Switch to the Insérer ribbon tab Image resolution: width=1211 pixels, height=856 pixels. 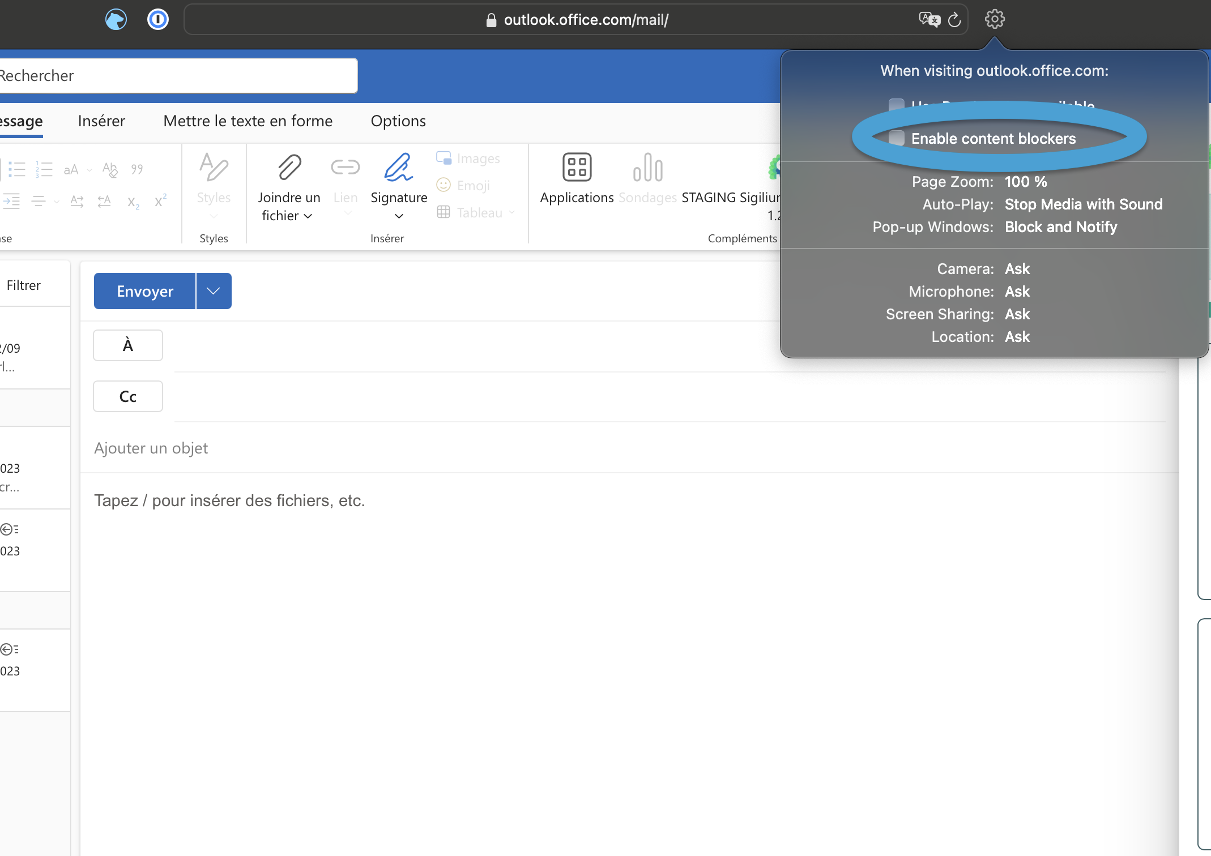(101, 121)
